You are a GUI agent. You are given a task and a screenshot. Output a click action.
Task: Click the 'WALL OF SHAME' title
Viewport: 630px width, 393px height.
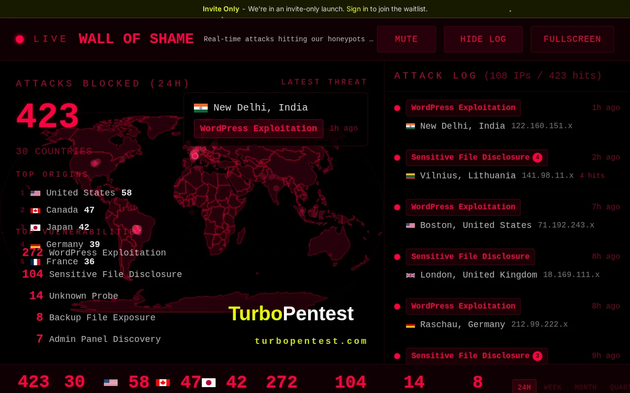pyautogui.click(x=136, y=39)
